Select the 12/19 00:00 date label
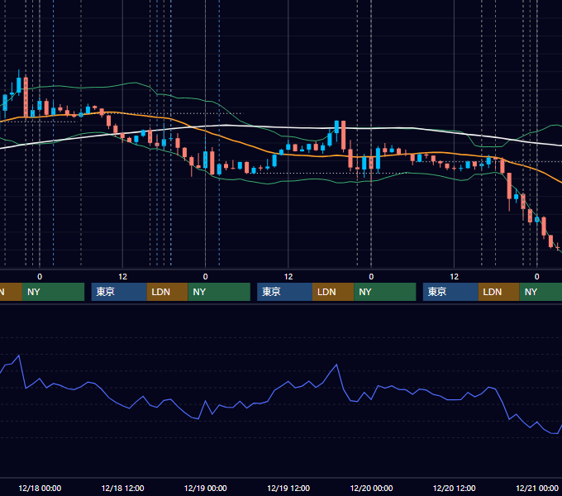The image size is (562, 496). tap(205, 488)
